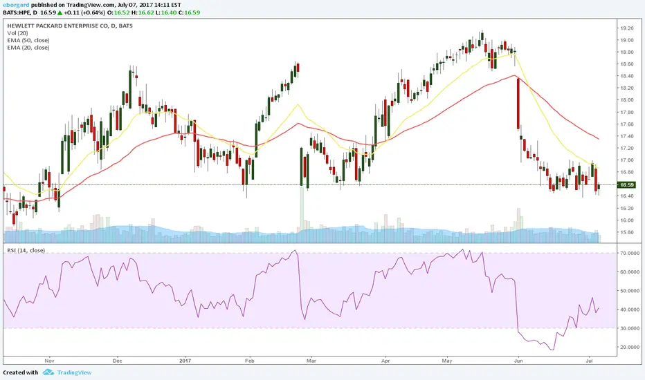Click the Apr label on the time axis
Viewport: 645px width, 380px height.
coord(385,361)
